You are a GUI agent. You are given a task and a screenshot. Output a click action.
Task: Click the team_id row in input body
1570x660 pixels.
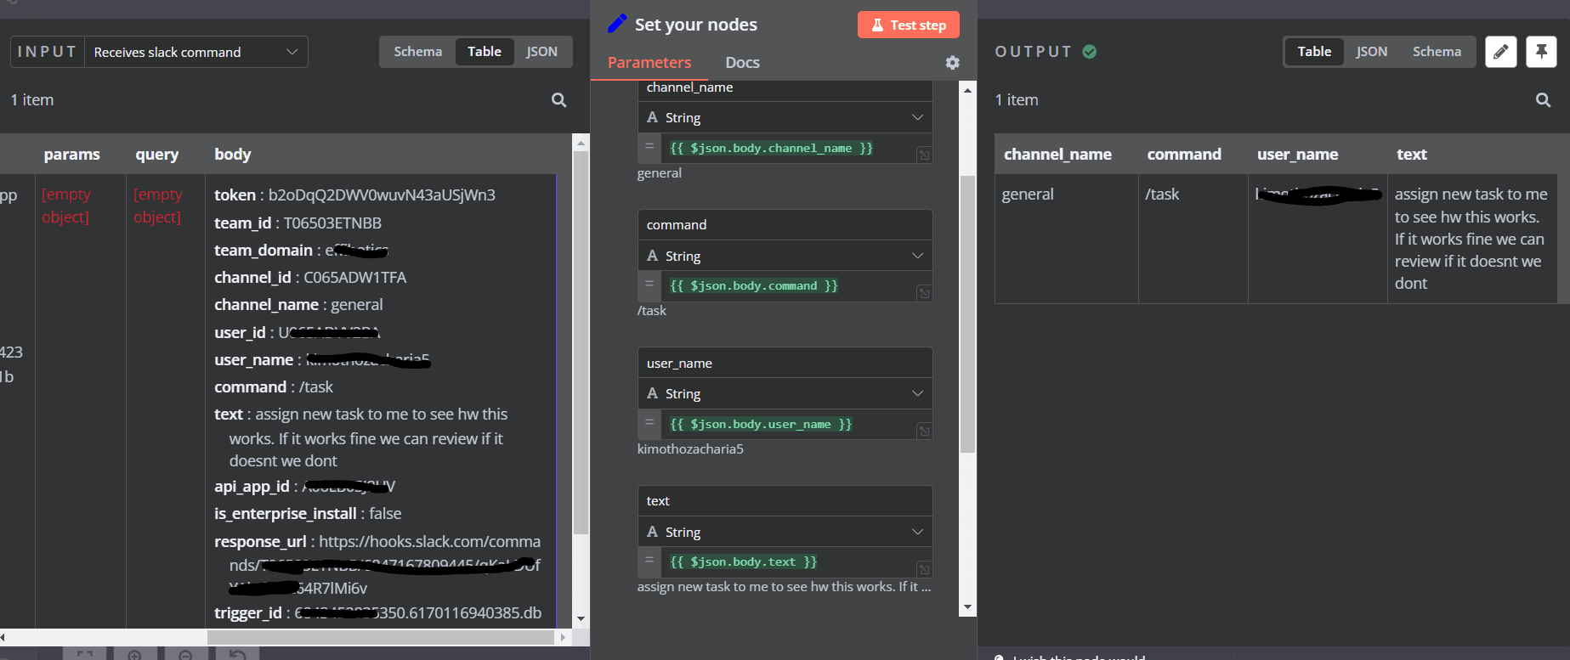click(x=298, y=223)
